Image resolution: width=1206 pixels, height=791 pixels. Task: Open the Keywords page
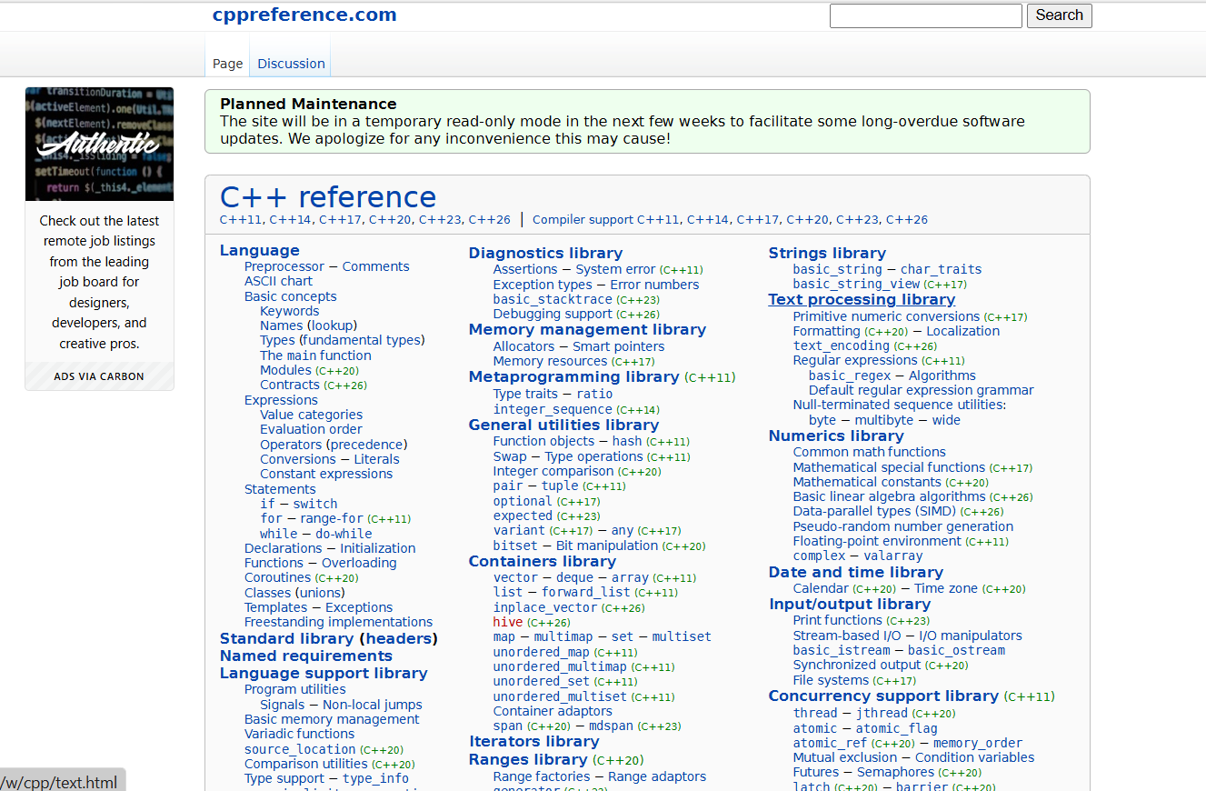(290, 311)
